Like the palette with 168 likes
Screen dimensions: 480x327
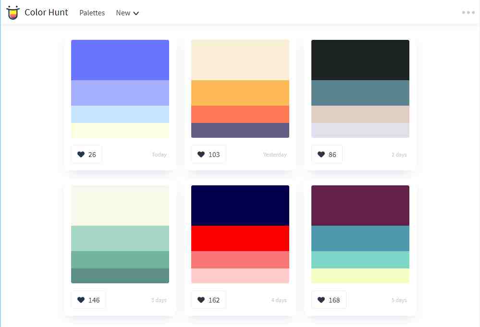point(329,300)
